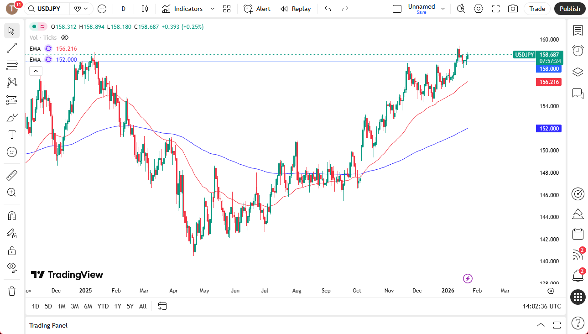This screenshot has width=588, height=334.
Task: Open the XABCD Pattern tool
Action: [x=11, y=83]
